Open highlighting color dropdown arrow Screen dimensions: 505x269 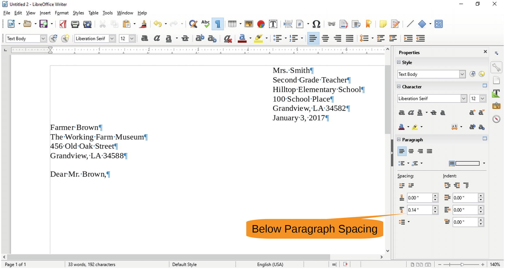click(x=266, y=39)
